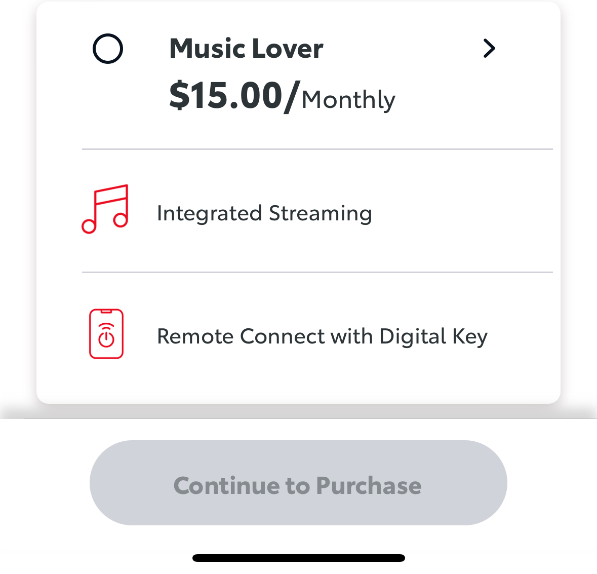The height and width of the screenshot is (574, 597).
Task: Click the Continue to Purchase button
Action: pos(298,483)
